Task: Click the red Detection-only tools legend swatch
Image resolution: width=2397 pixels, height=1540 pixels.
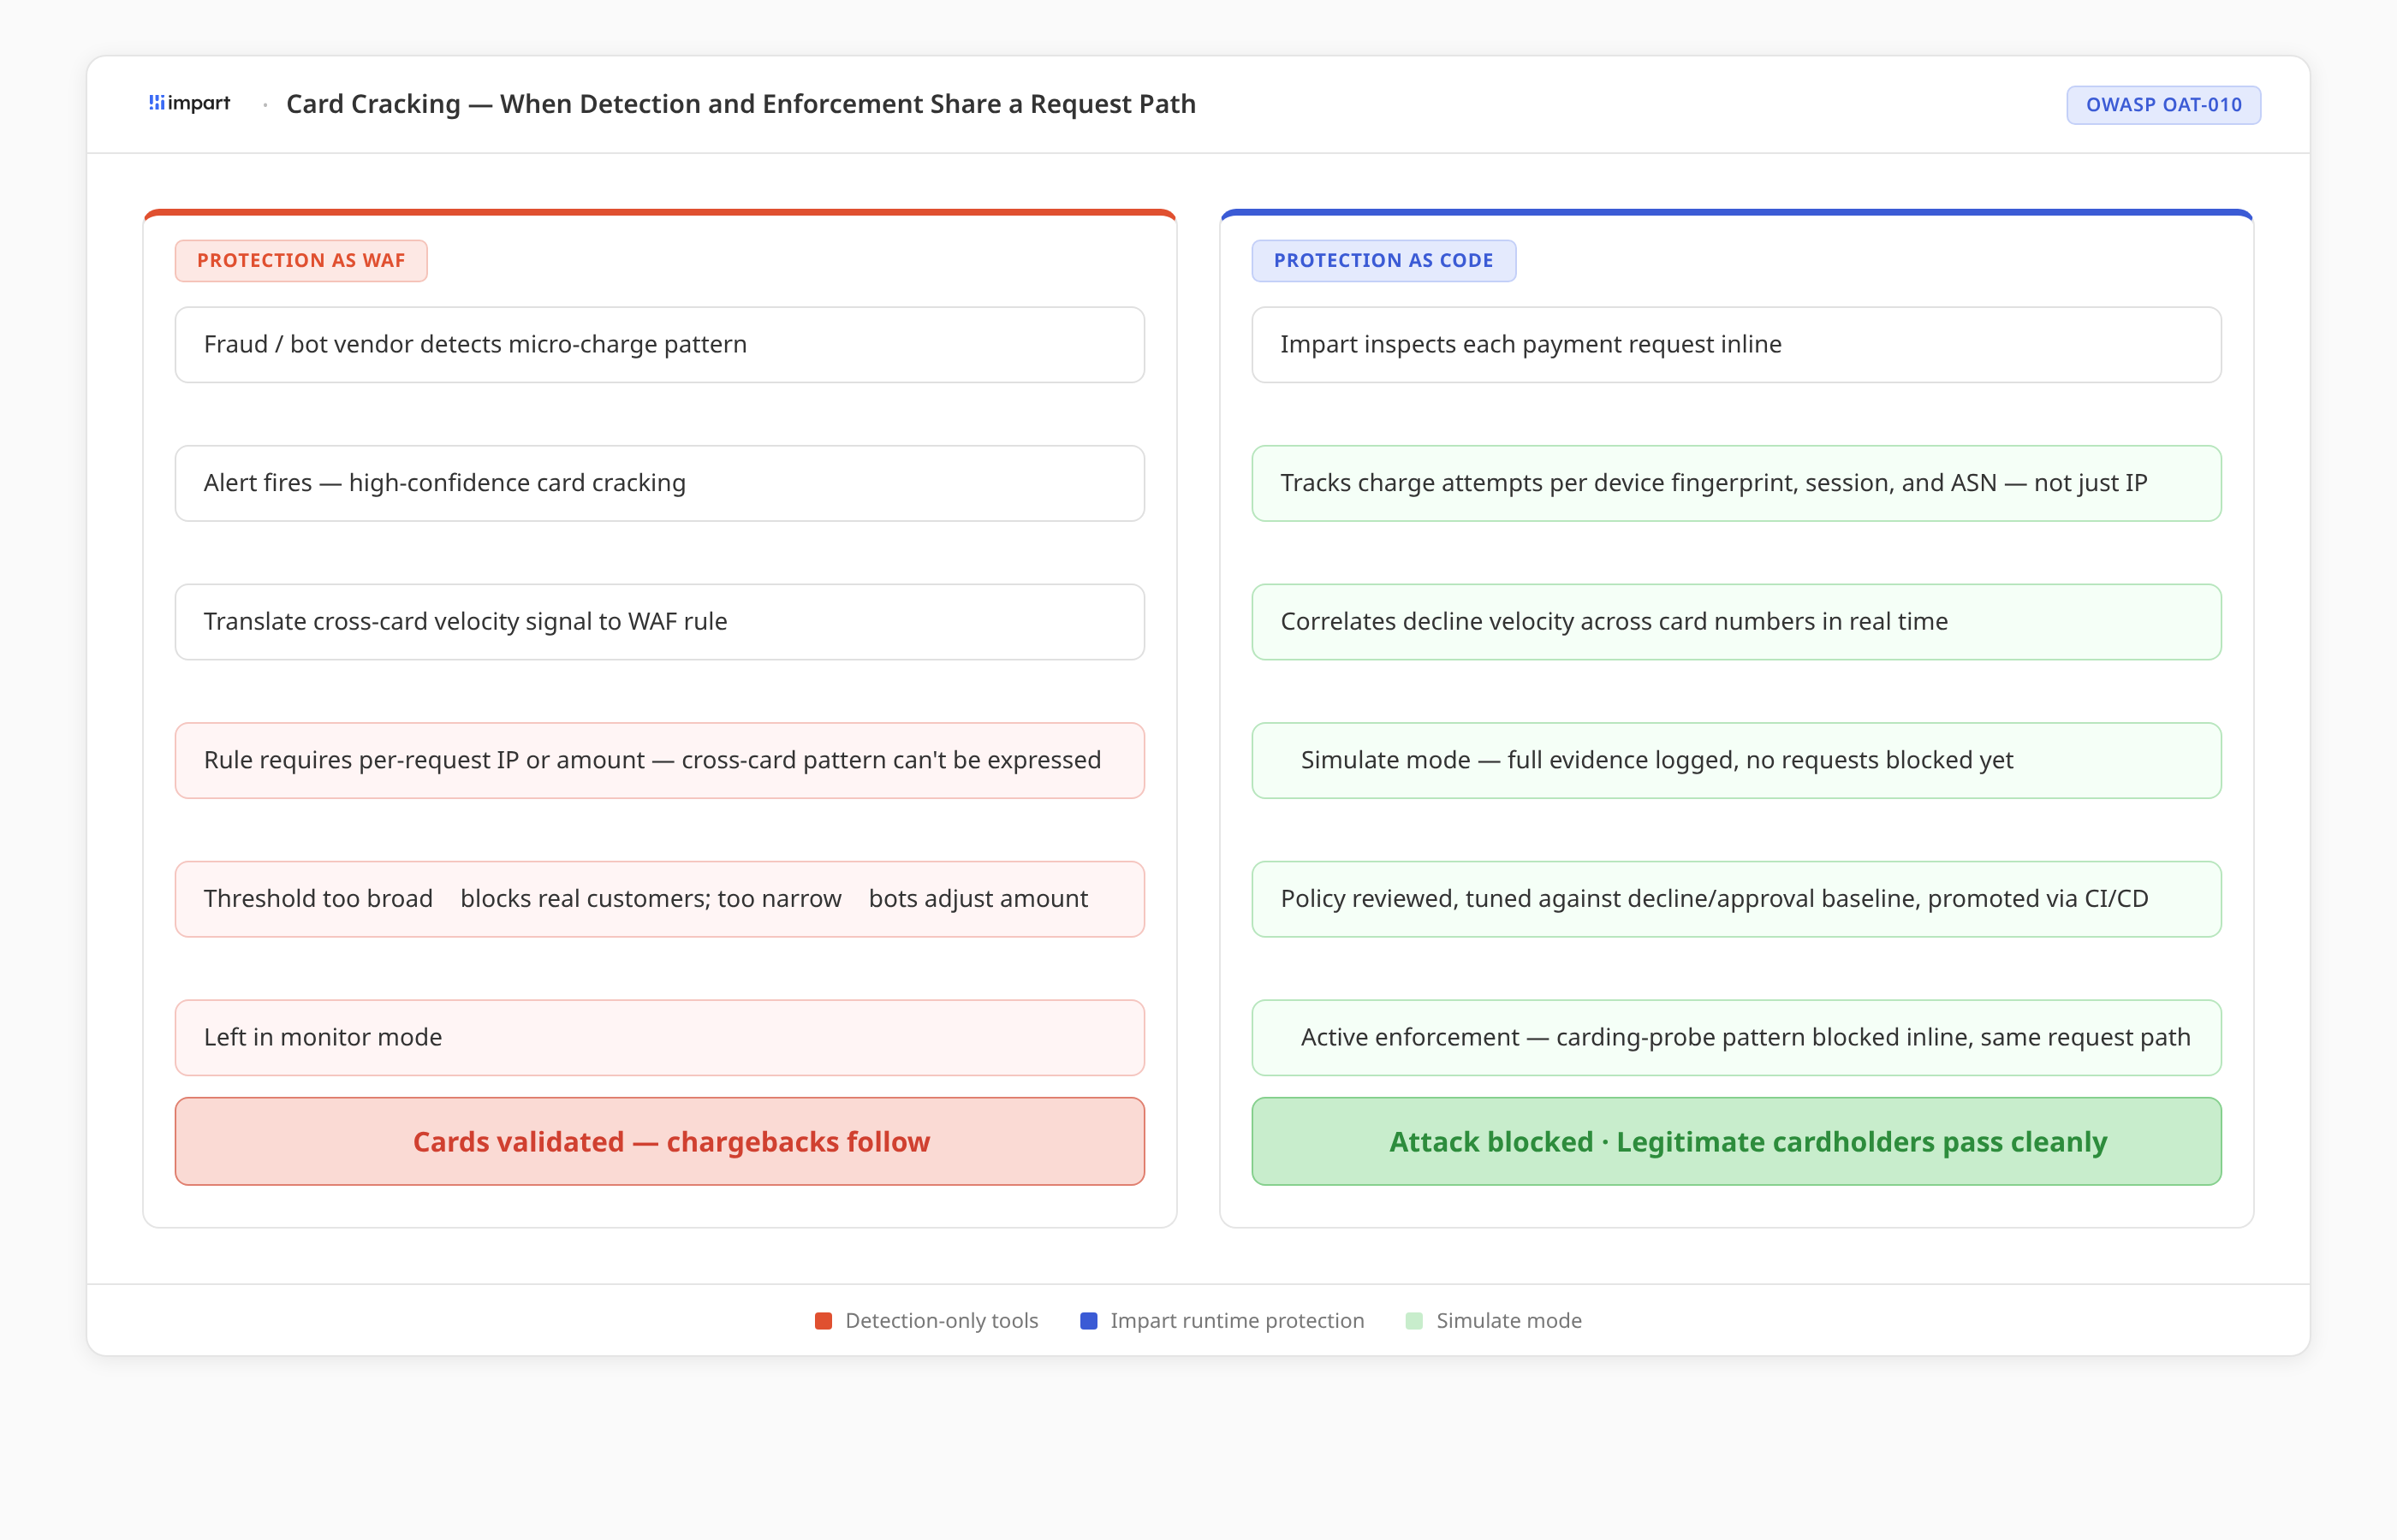Action: click(x=824, y=1321)
